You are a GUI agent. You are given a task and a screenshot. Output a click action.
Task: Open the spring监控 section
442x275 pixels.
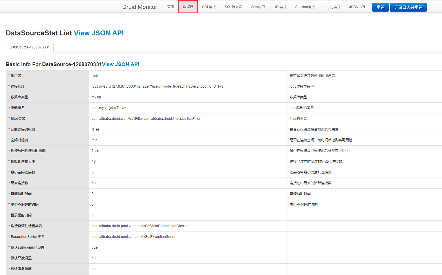[x=332, y=7]
